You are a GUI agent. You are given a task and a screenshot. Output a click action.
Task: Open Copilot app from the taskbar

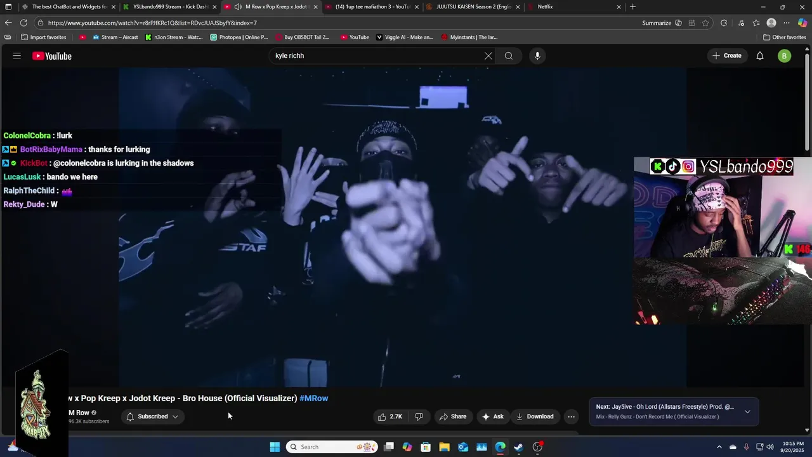(407, 447)
